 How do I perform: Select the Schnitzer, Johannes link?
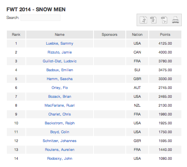(x=60, y=141)
